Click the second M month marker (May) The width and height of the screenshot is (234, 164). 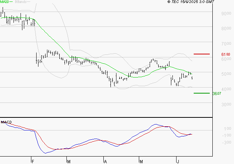coord(141,162)
